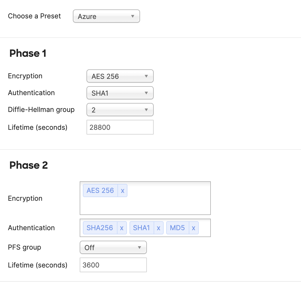Expand Phase 1 Encryption dropdown
The image size is (301, 288).
click(120, 76)
